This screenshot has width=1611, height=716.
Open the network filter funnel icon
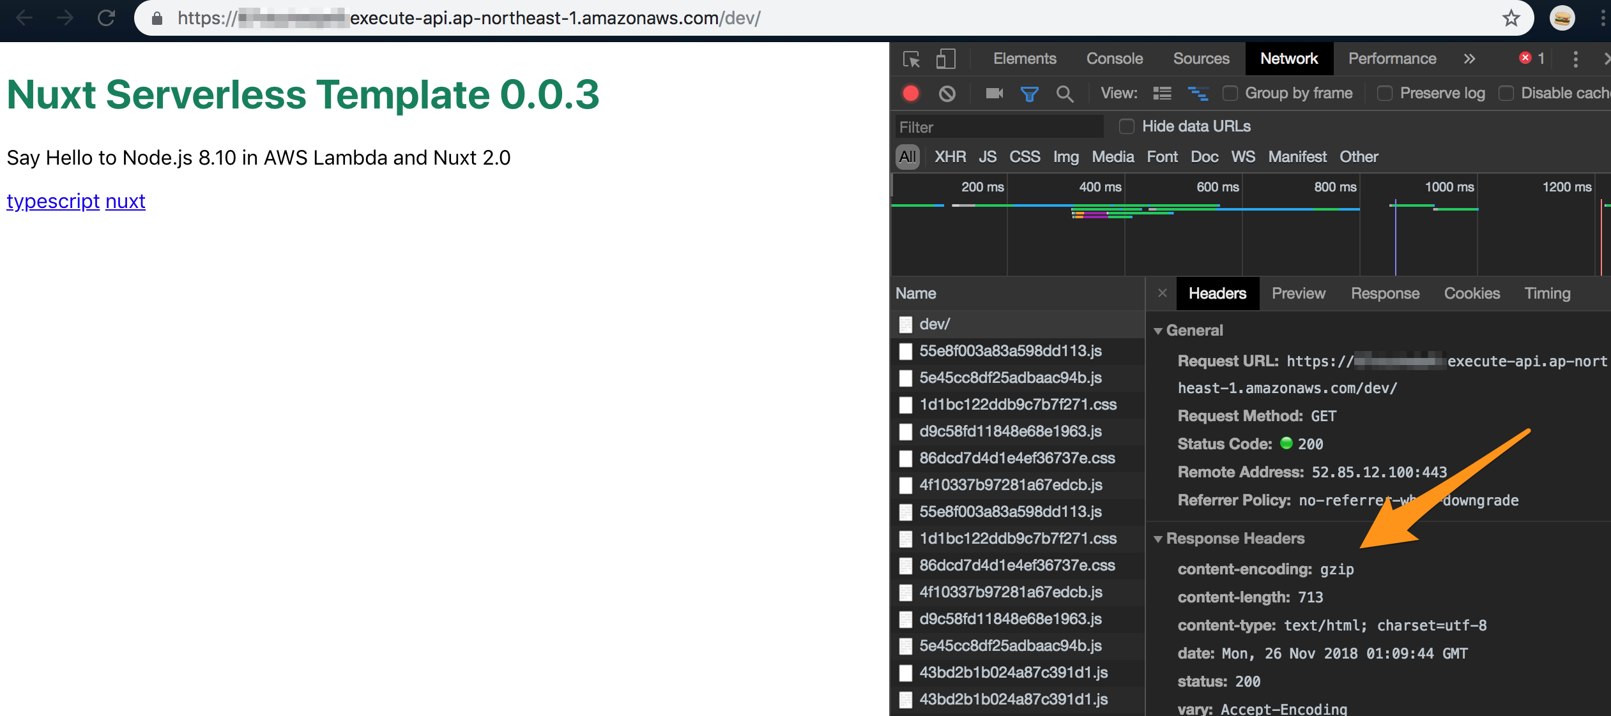pyautogui.click(x=1029, y=93)
